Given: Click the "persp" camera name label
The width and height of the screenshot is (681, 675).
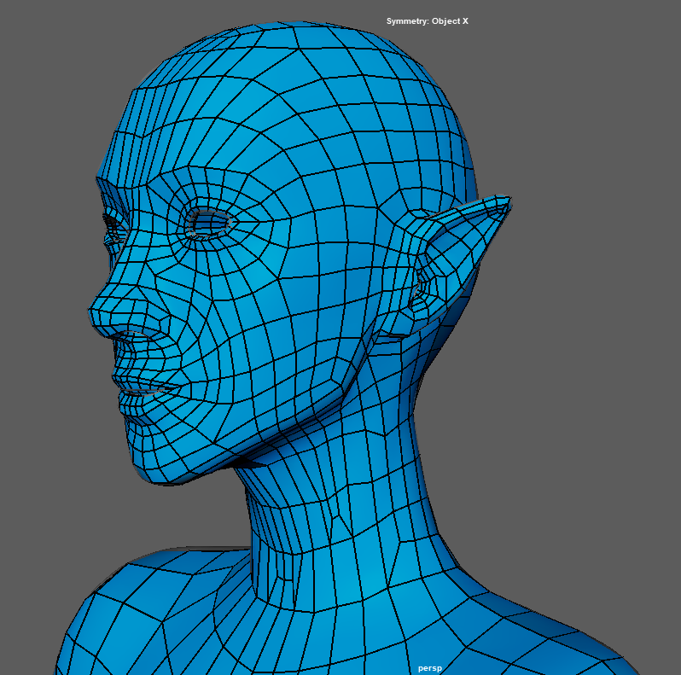Looking at the screenshot, I should pyautogui.click(x=430, y=668).
